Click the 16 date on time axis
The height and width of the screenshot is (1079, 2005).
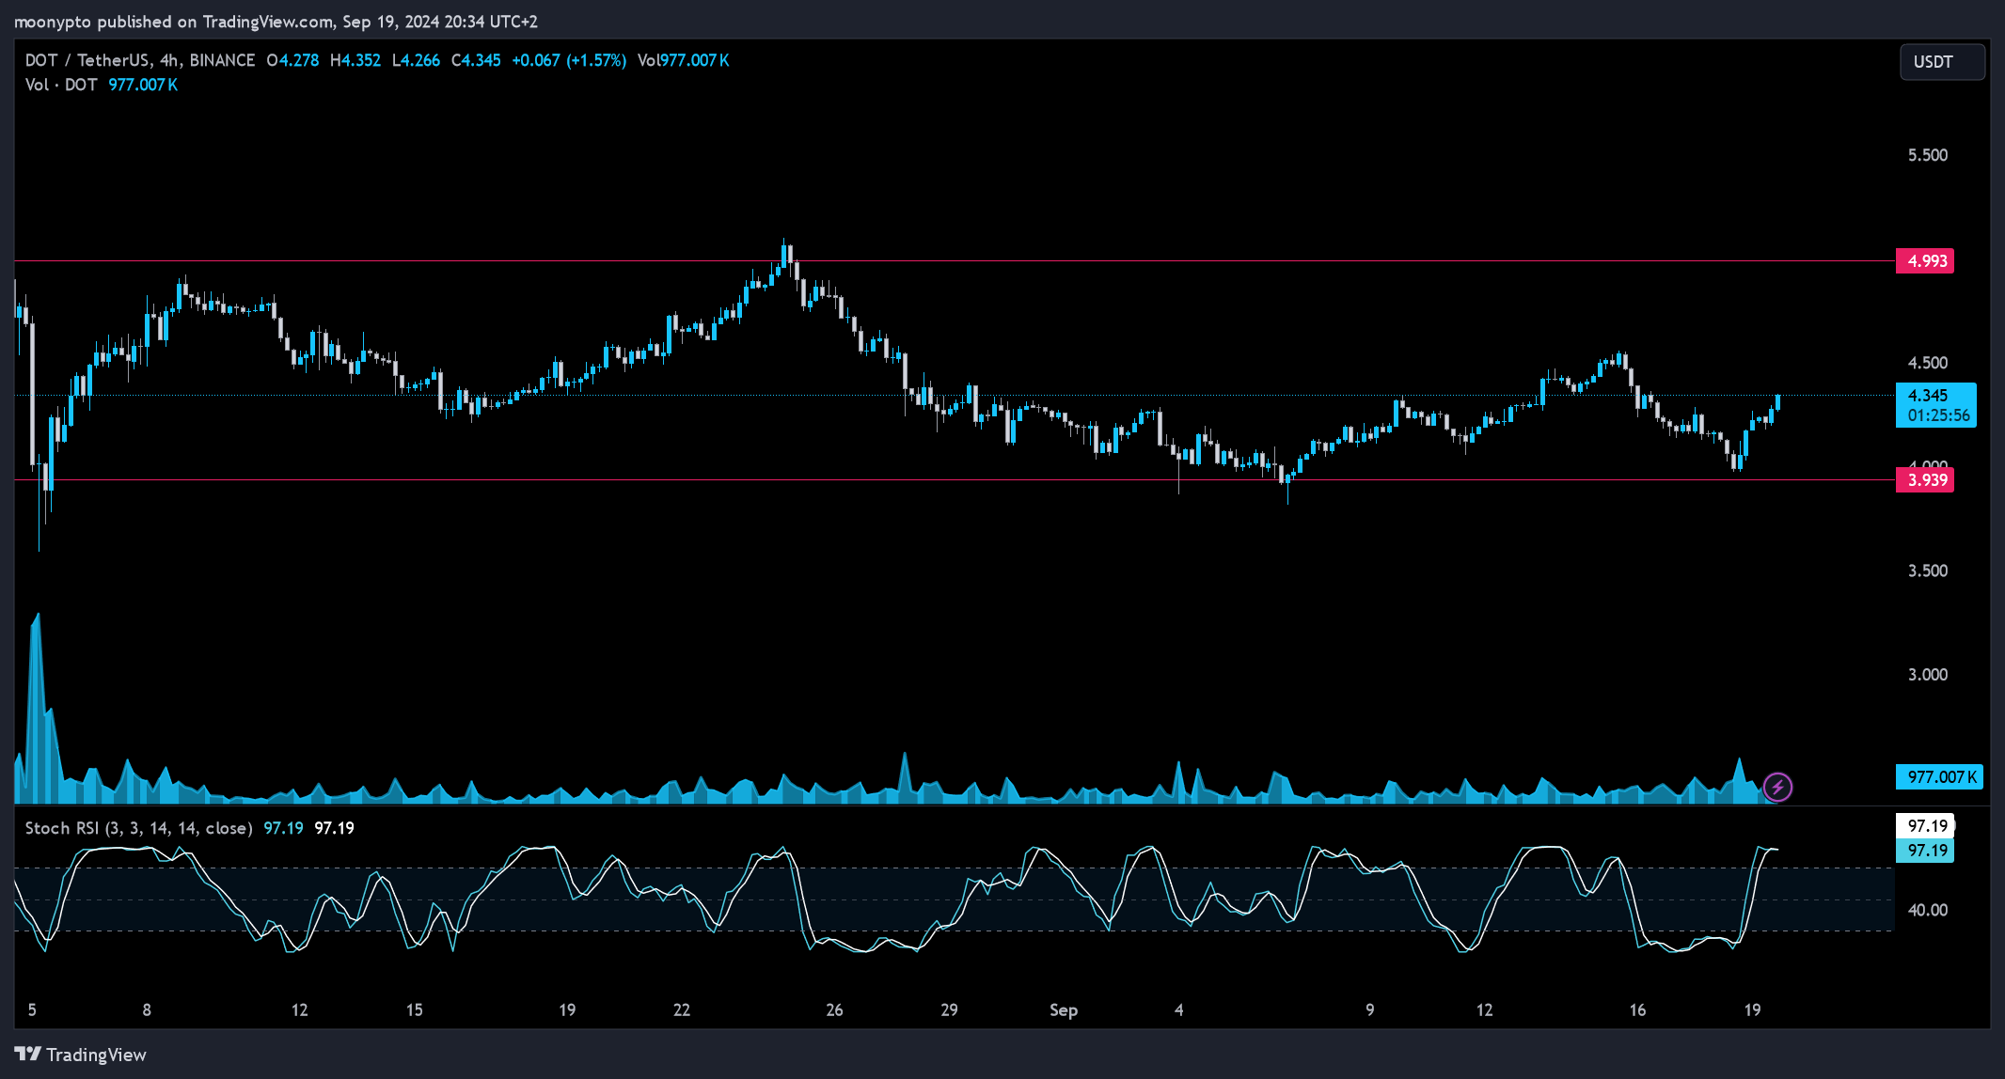coord(1637,1010)
